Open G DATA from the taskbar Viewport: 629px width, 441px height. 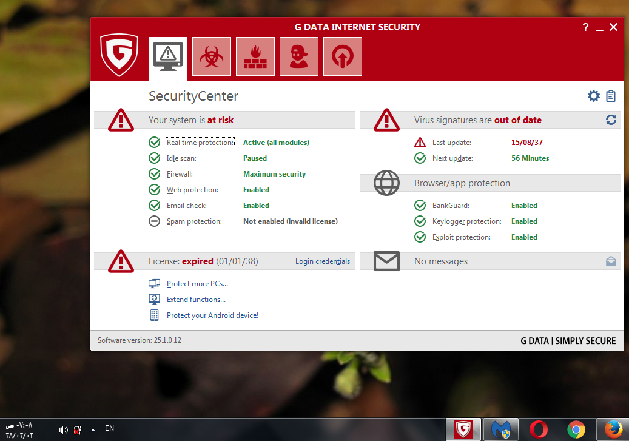point(463,429)
